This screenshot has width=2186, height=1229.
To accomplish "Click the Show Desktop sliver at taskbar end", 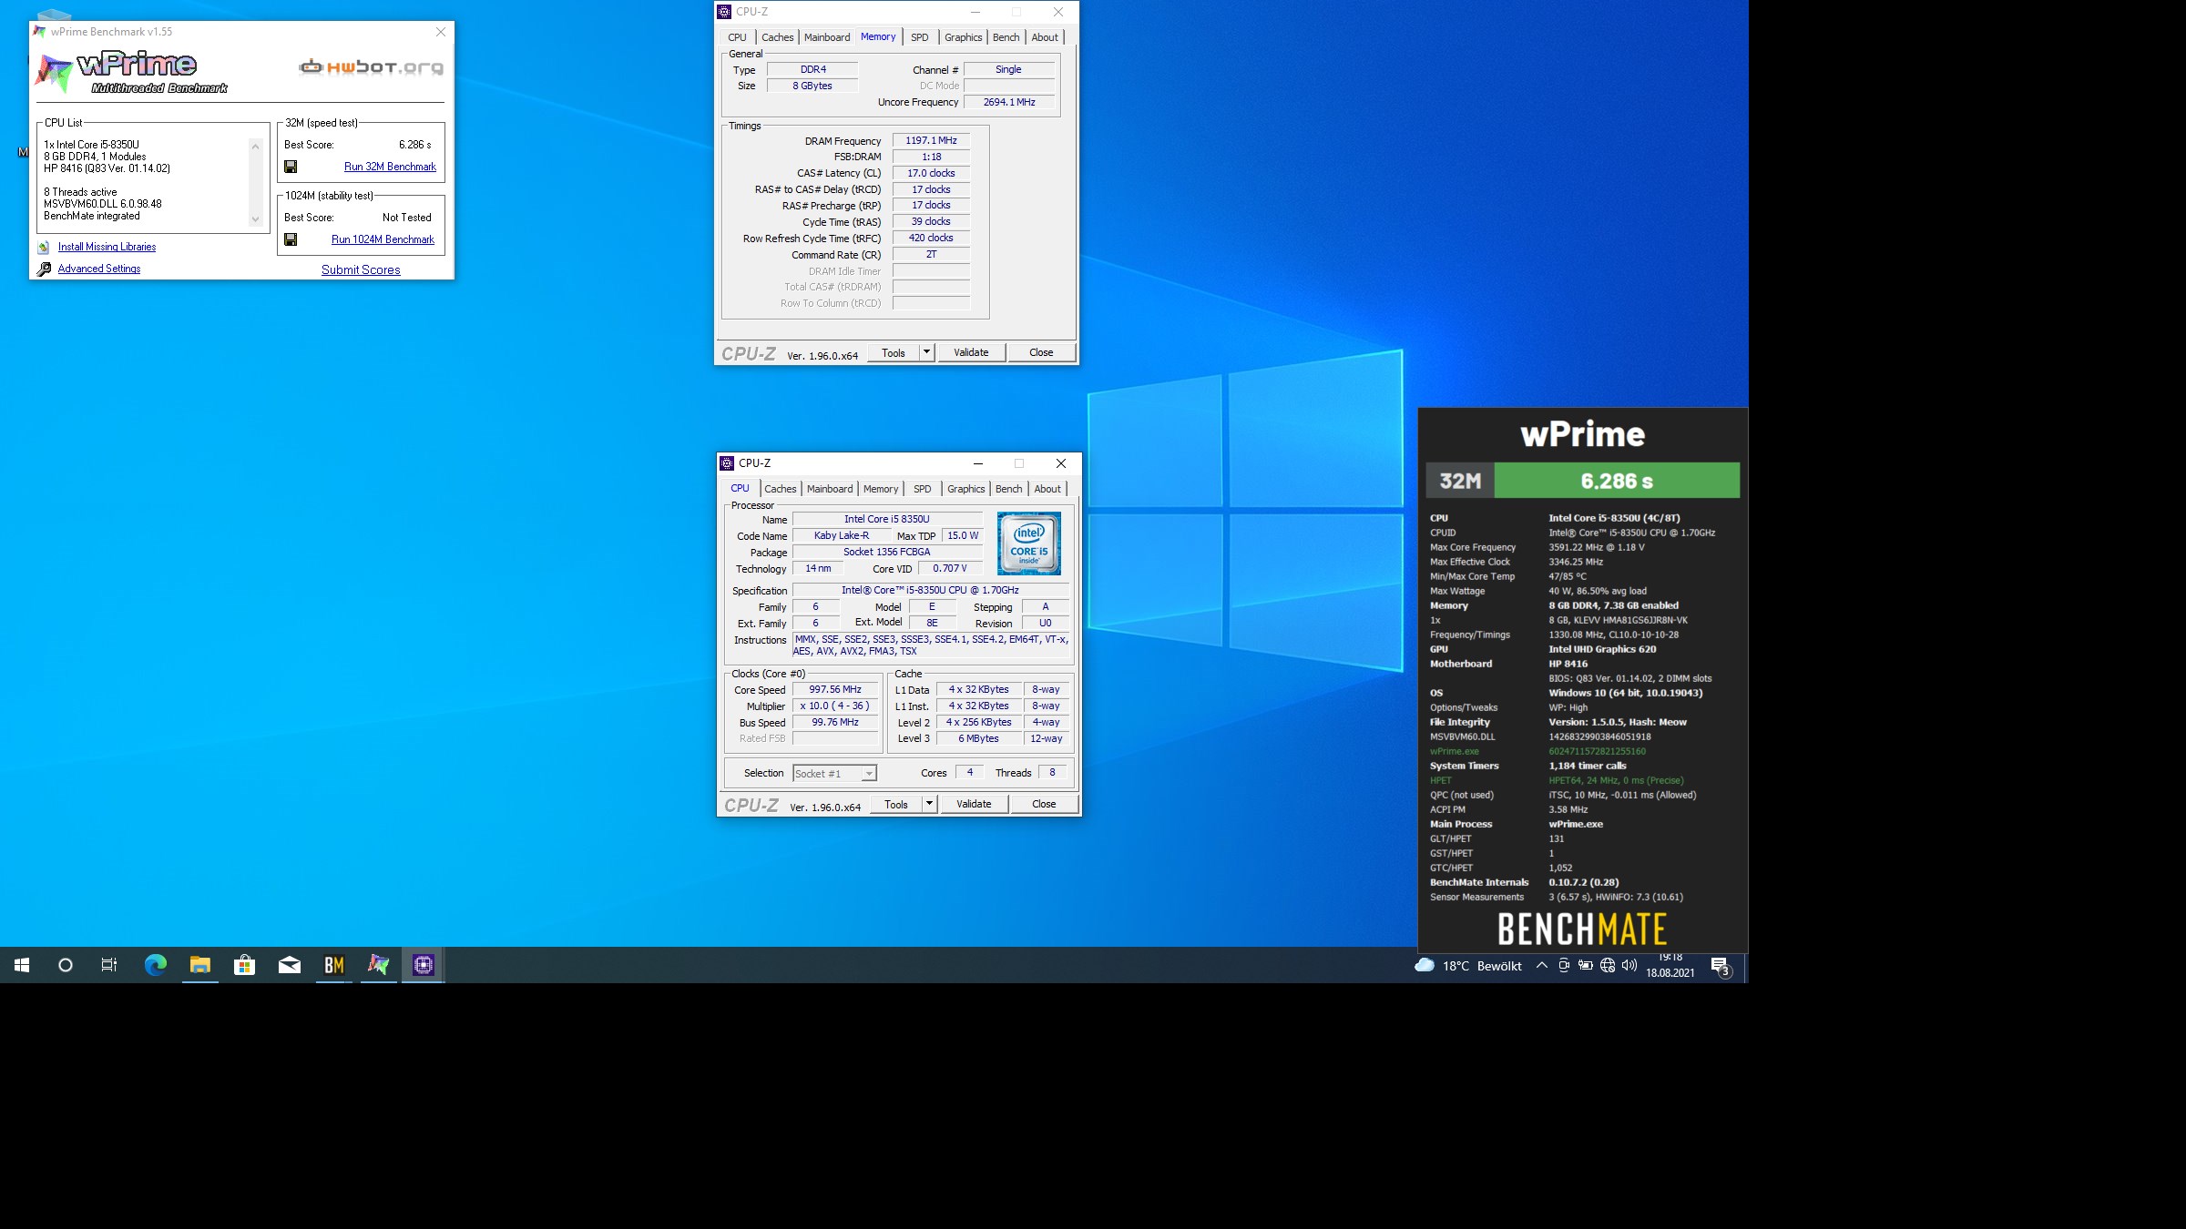I will [1745, 965].
